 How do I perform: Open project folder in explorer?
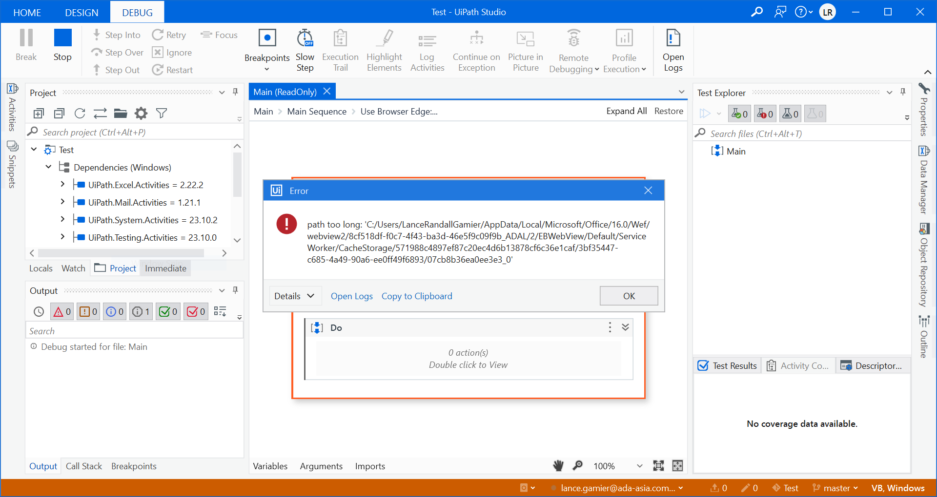tap(121, 114)
